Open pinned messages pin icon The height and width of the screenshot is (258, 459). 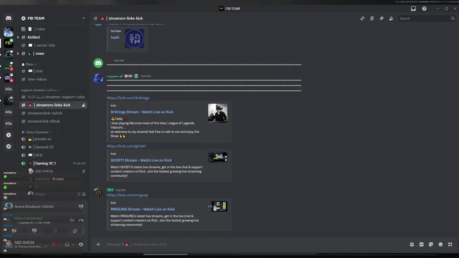pyautogui.click(x=382, y=18)
